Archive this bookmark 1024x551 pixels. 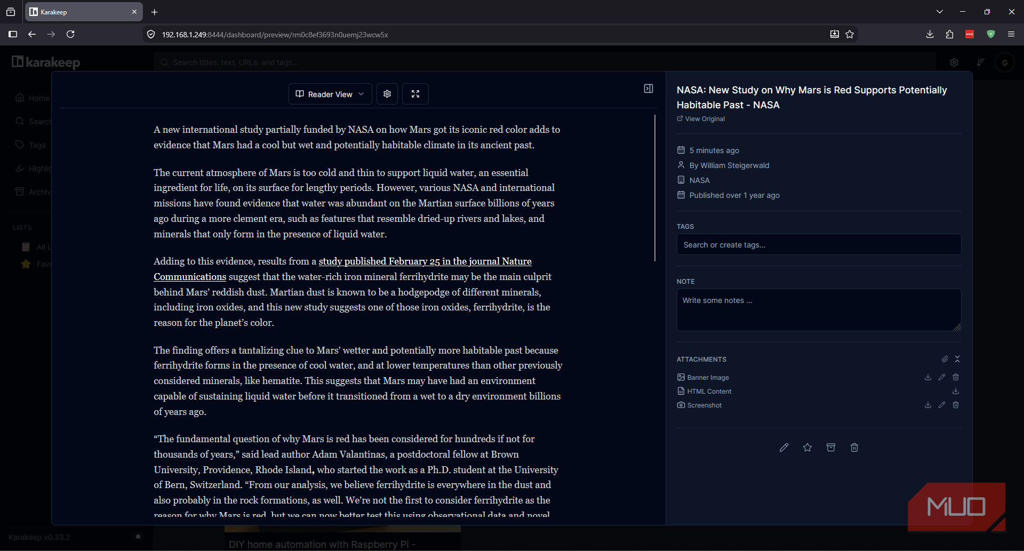831,448
